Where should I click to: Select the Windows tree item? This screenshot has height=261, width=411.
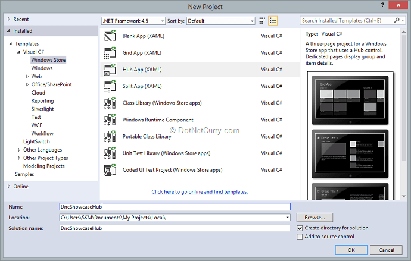(42, 68)
